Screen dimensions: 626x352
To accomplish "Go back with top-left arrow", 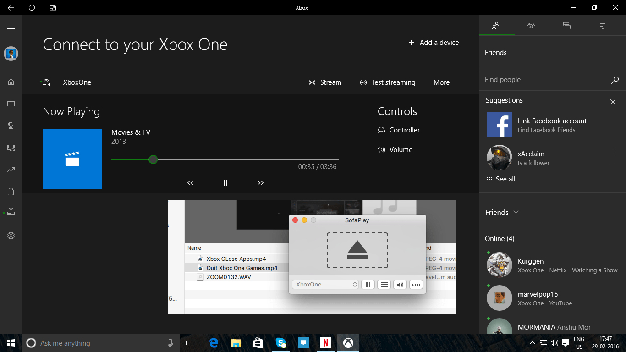I will point(11,7).
